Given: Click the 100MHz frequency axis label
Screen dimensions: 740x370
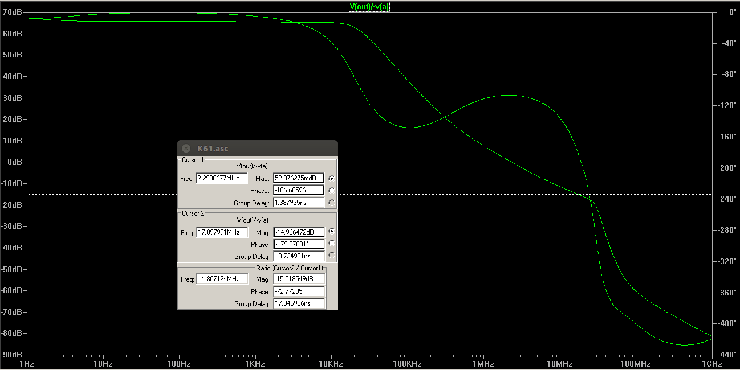Looking at the screenshot, I should point(635,363).
